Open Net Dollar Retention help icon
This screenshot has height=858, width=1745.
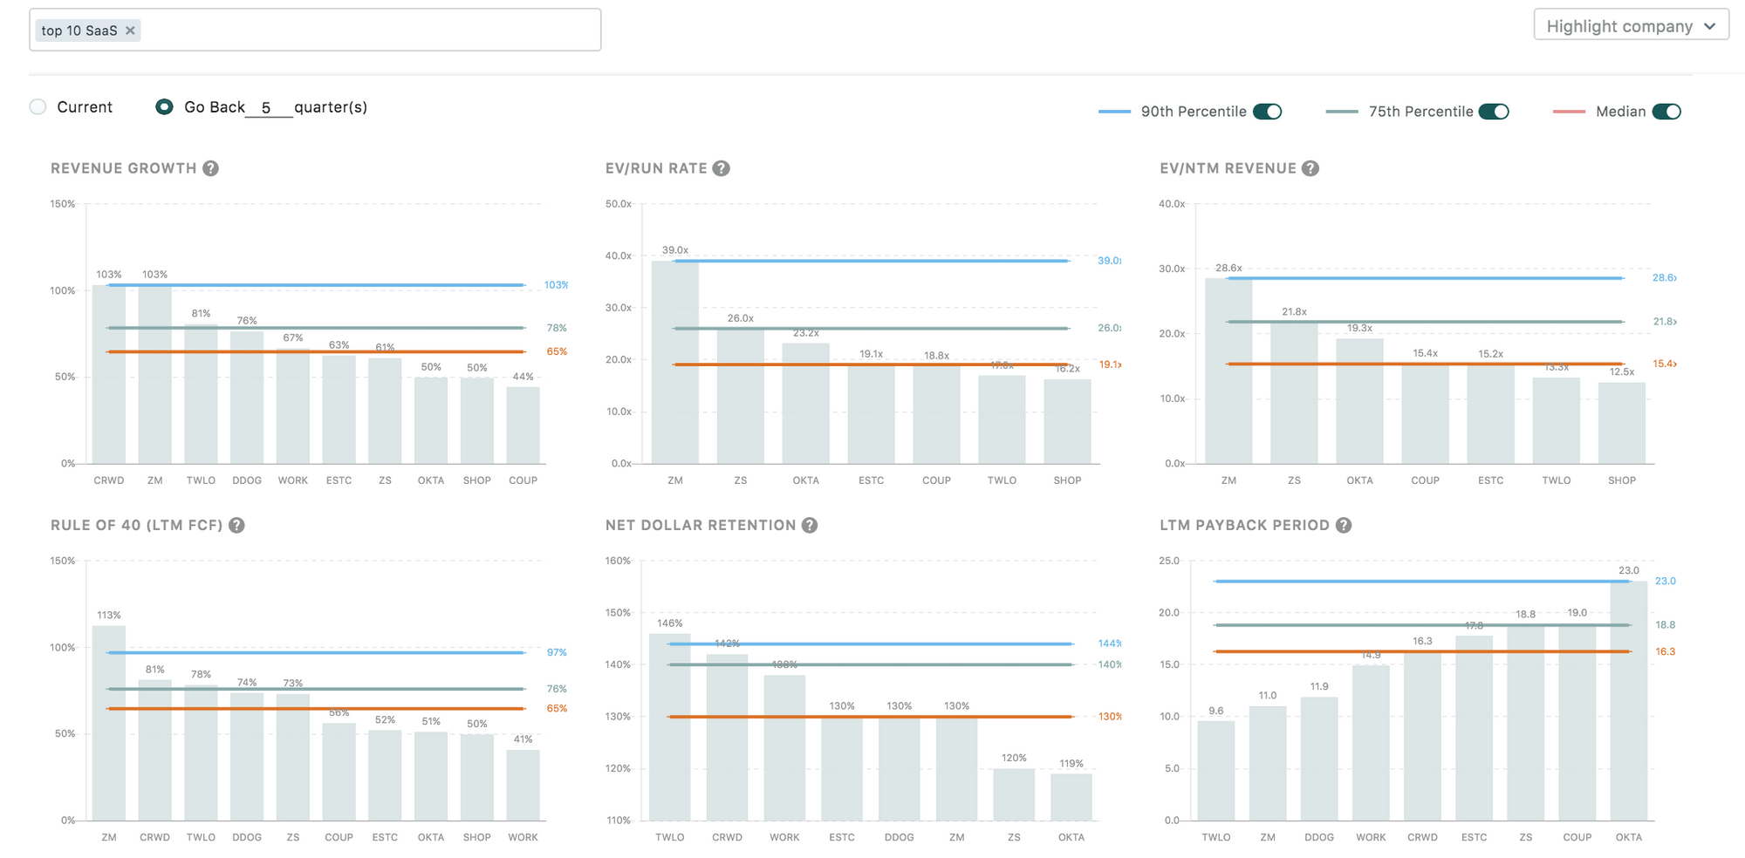810,525
